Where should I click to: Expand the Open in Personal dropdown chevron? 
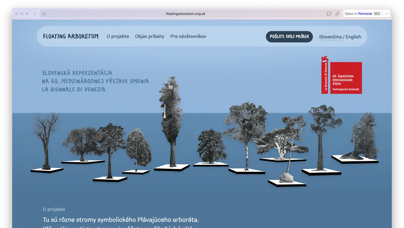coord(386,13)
